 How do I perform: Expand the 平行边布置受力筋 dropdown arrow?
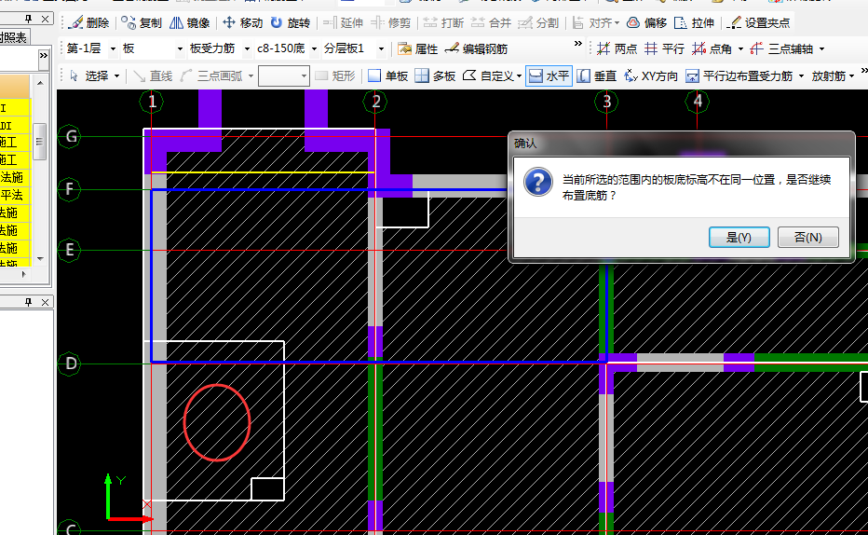(801, 76)
